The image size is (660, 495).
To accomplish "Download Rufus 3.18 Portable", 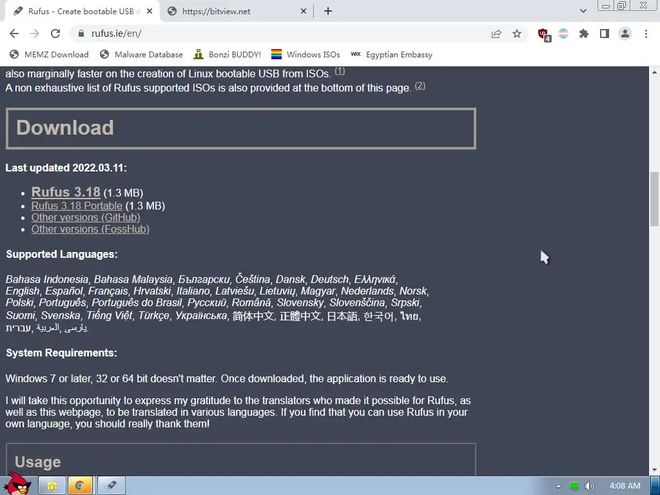I will (77, 206).
